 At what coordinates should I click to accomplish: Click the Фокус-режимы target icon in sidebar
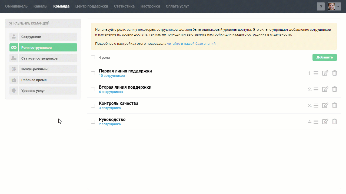click(x=14, y=69)
